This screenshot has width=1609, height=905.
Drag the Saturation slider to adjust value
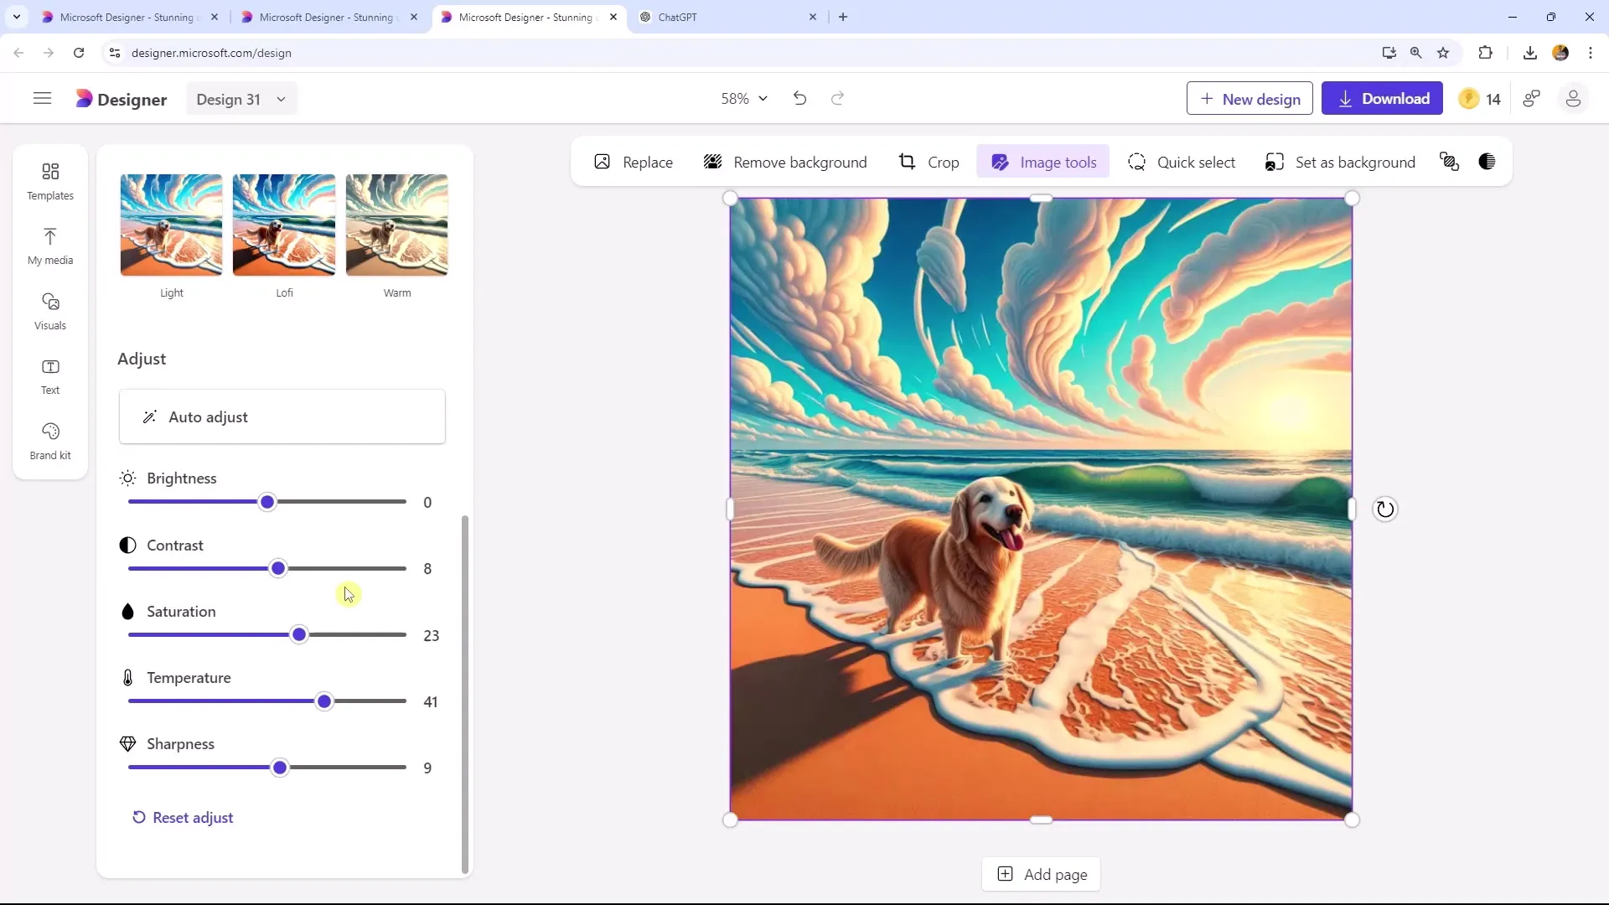pyautogui.click(x=298, y=635)
